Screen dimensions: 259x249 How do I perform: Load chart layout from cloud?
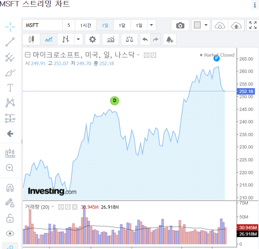(x=220, y=25)
